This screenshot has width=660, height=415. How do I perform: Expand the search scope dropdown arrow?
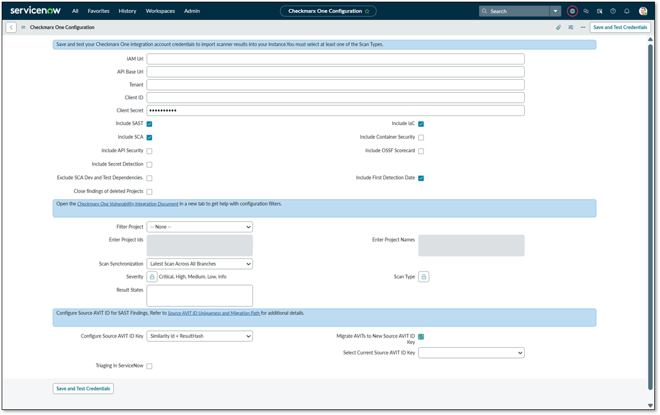click(x=555, y=11)
